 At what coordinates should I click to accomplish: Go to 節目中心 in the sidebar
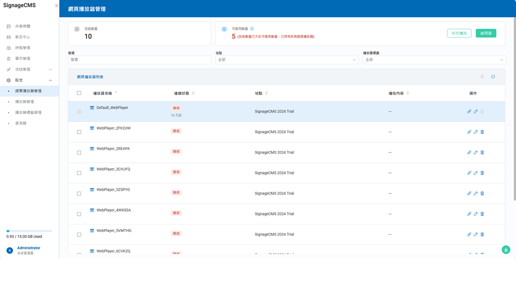(x=23, y=37)
